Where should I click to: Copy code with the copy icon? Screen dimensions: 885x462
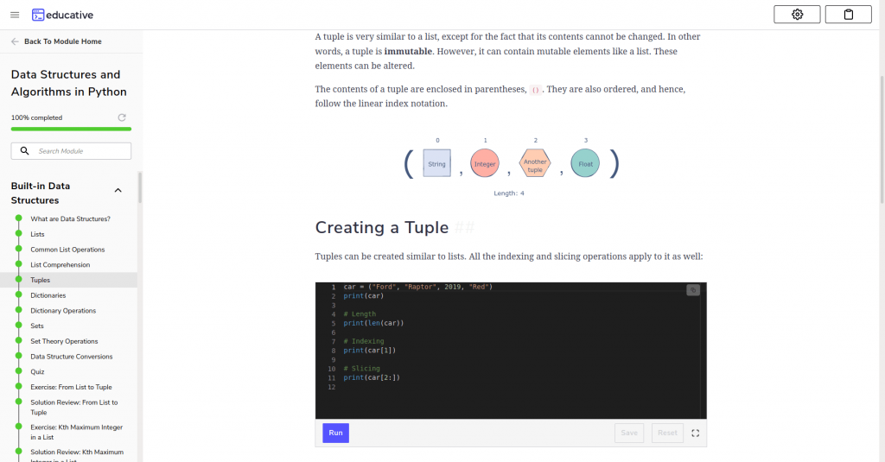click(693, 290)
